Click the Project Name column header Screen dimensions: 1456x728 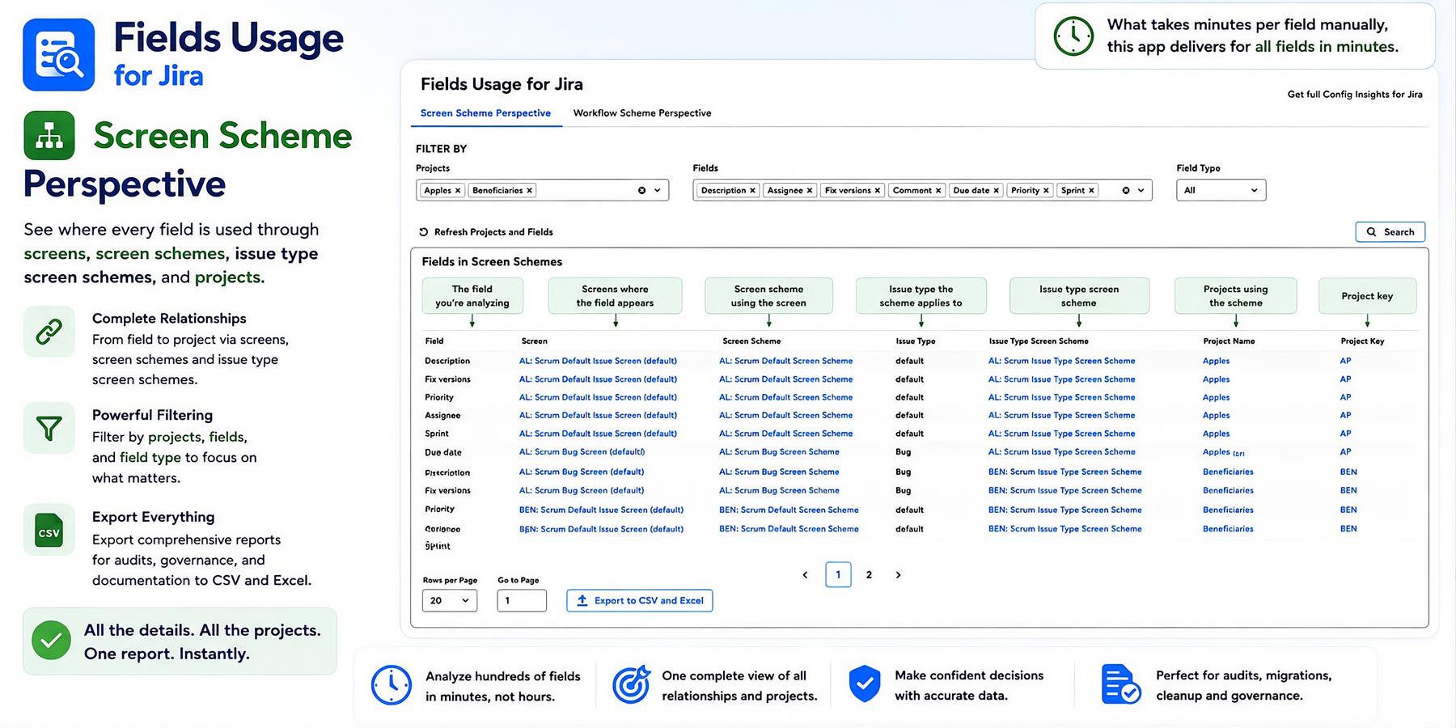click(1229, 341)
